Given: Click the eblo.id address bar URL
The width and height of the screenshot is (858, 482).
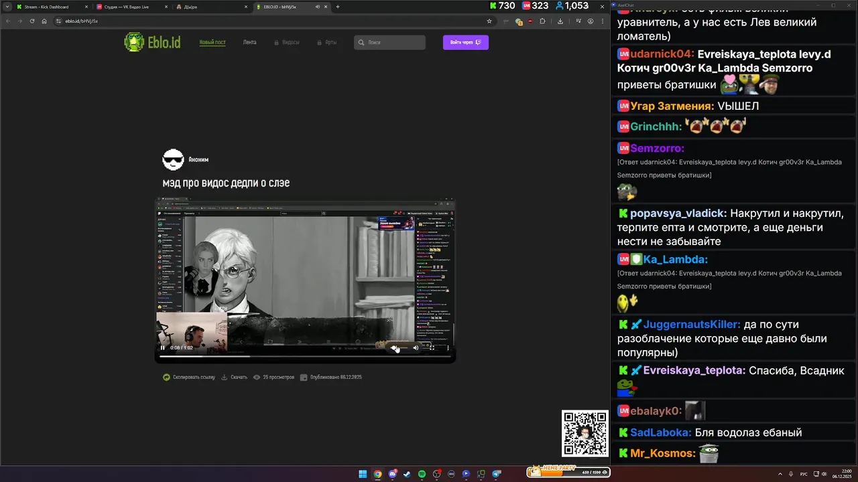Looking at the screenshot, I should coord(82,21).
